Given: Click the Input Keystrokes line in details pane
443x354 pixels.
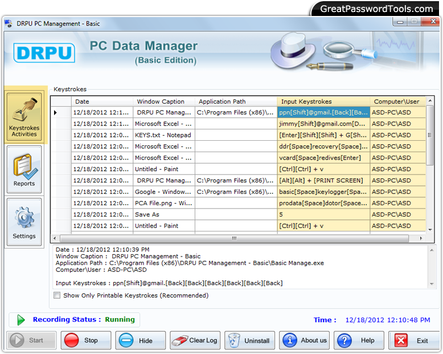Looking at the screenshot, I should click(x=169, y=283).
